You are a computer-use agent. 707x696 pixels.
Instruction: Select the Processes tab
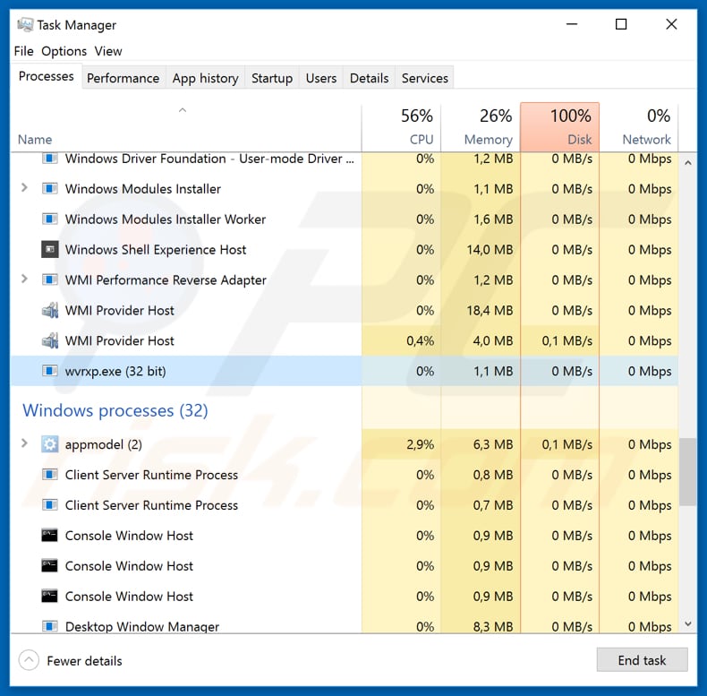(x=46, y=76)
